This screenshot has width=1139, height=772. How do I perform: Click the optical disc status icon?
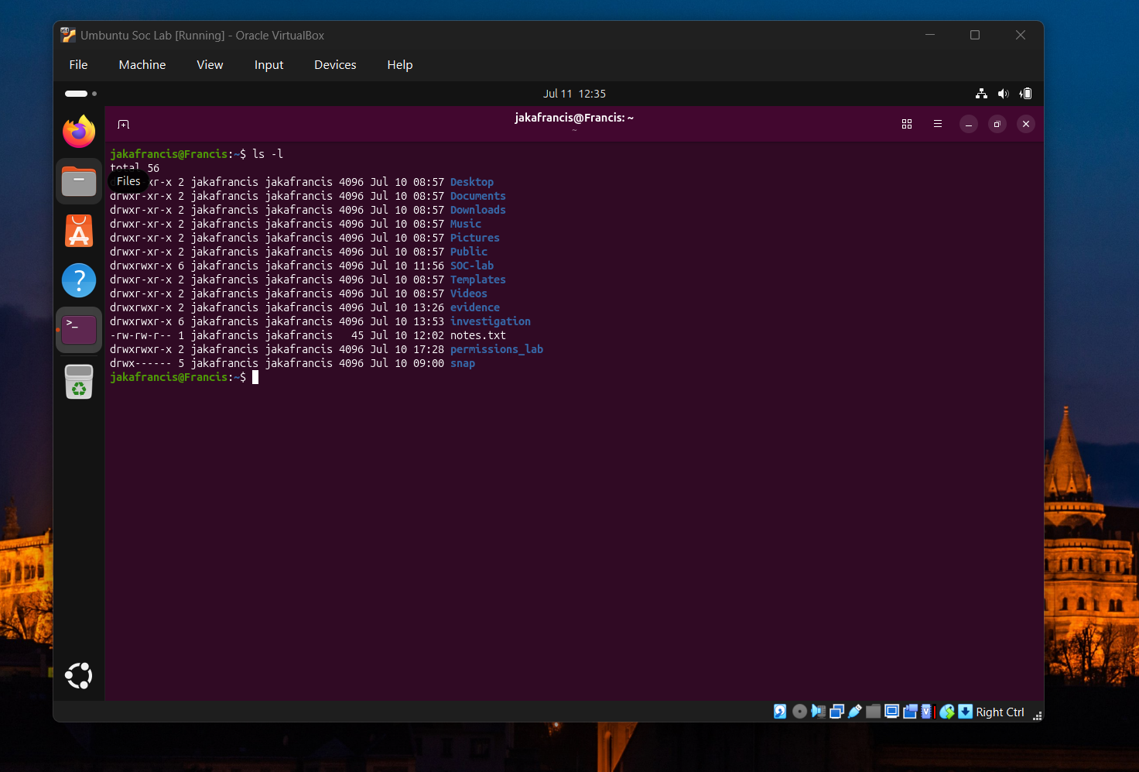coord(799,712)
